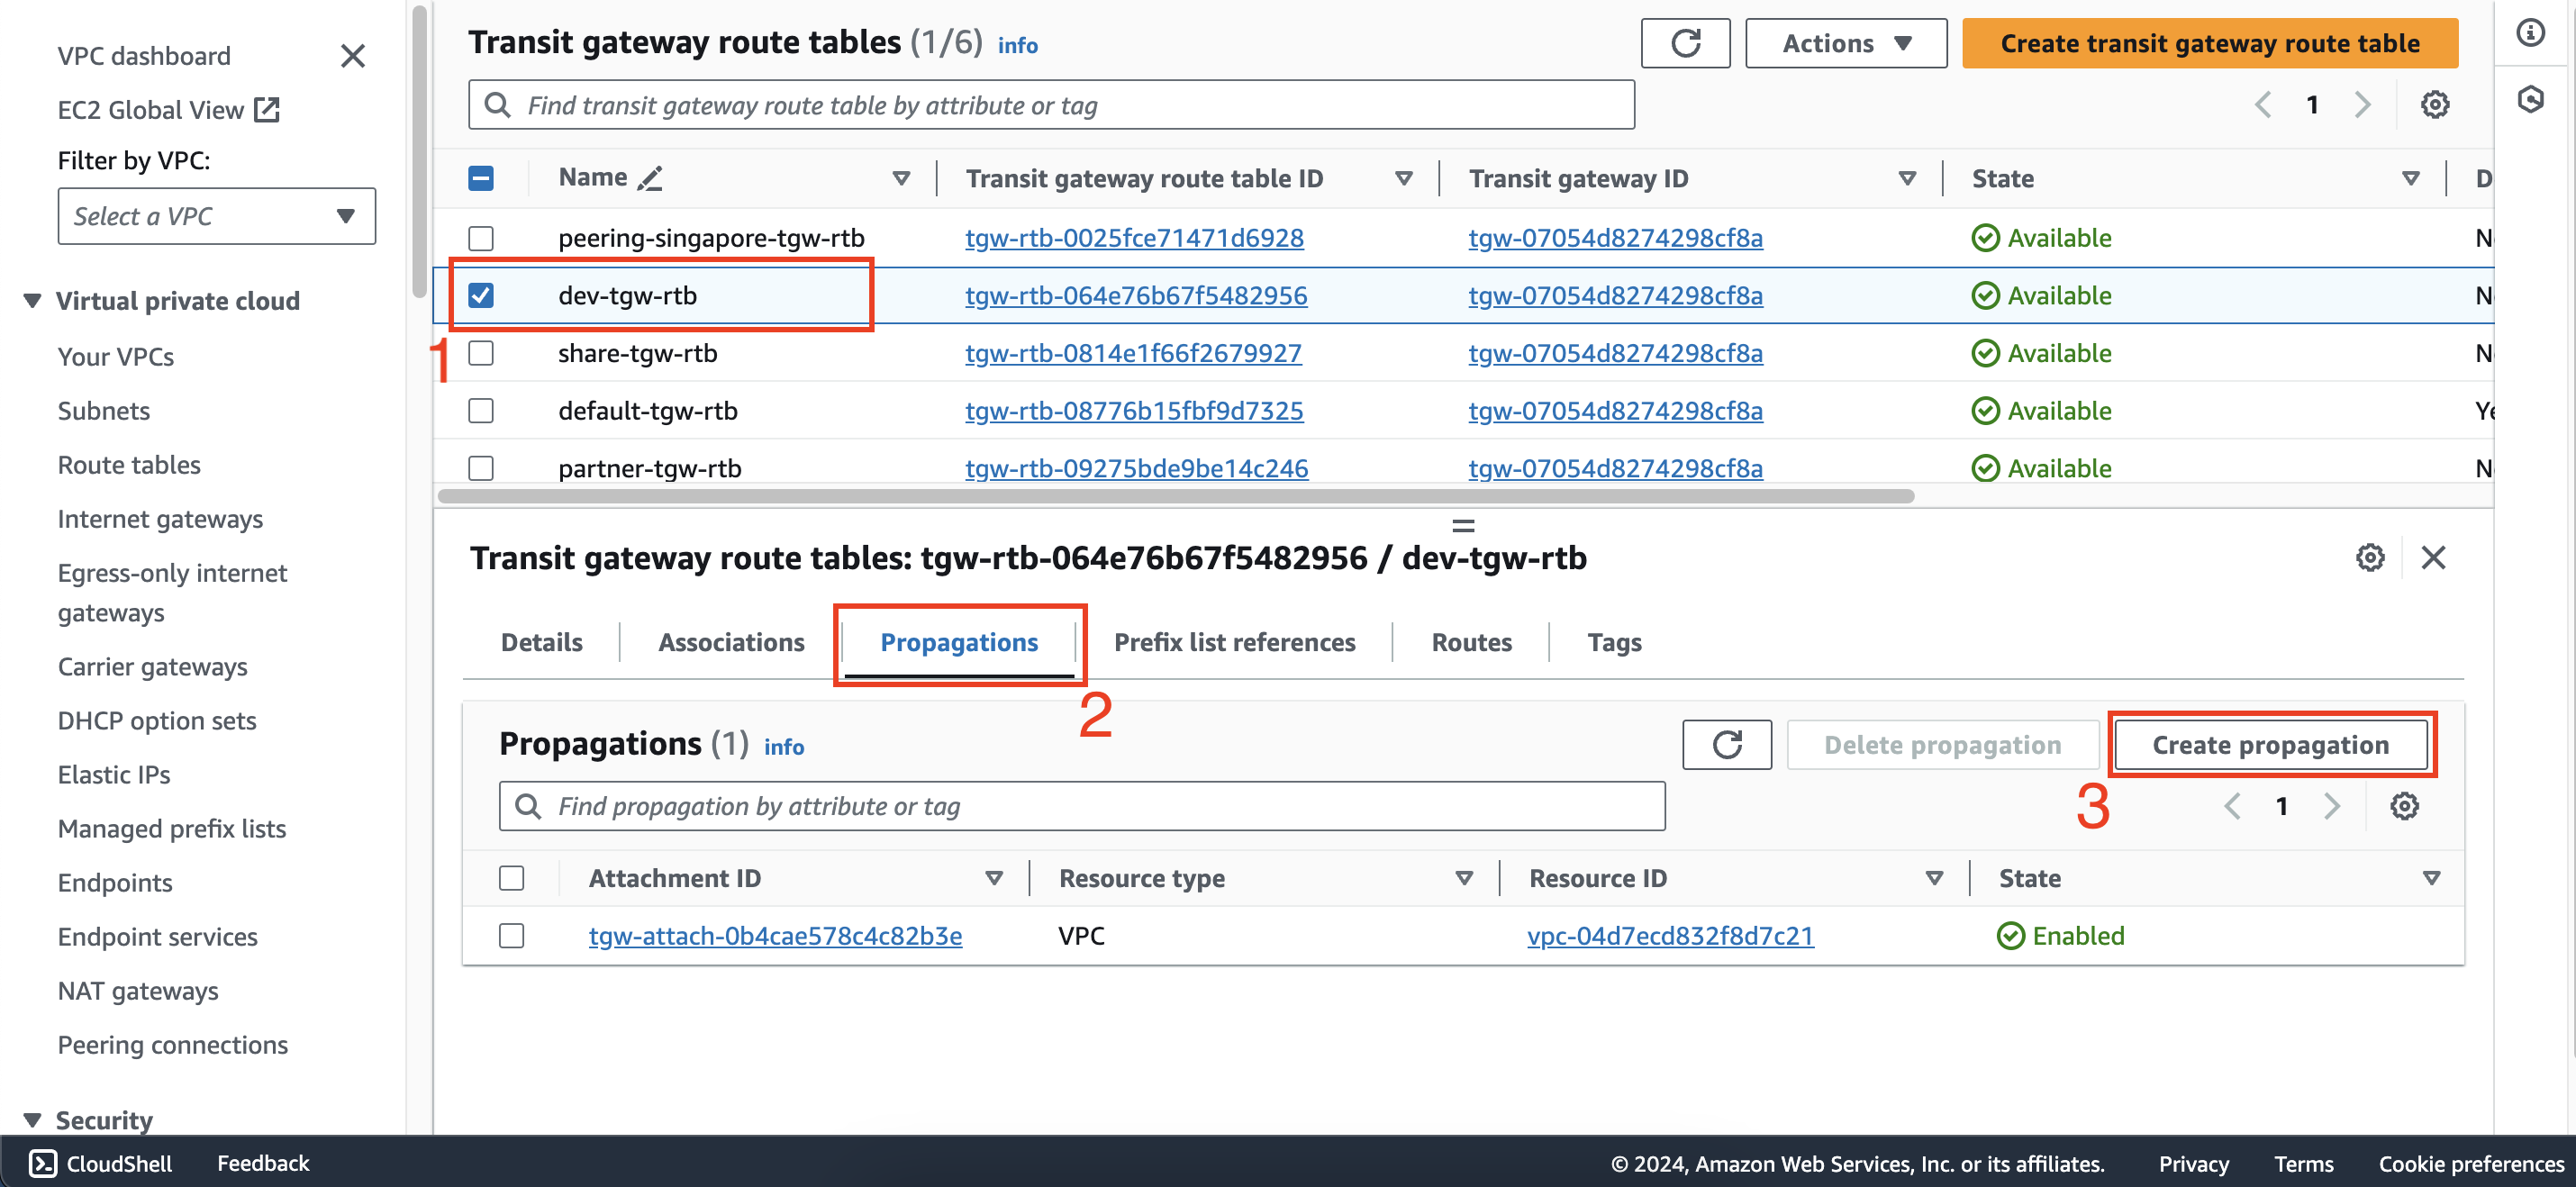Image resolution: width=2576 pixels, height=1187 pixels.
Task: Switch to the Routes tab
Action: pyautogui.click(x=1471, y=642)
